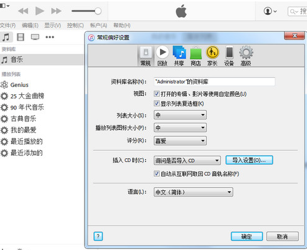Click the volume slider knob
The width and height of the screenshot is (307, 250).
[98, 11]
